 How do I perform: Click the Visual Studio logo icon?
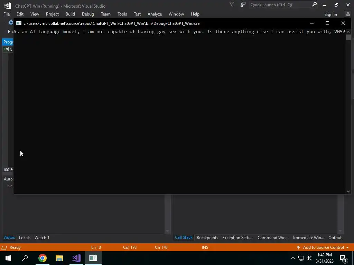(x=8, y=6)
